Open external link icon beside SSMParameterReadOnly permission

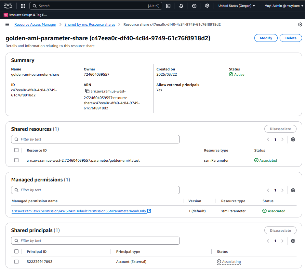(x=149, y=211)
